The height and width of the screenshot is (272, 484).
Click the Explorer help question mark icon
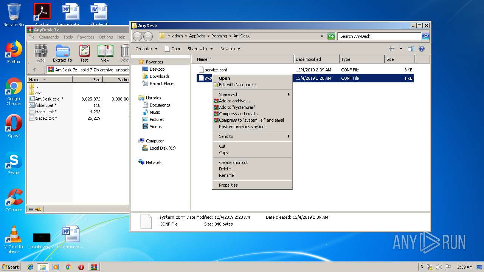422,49
